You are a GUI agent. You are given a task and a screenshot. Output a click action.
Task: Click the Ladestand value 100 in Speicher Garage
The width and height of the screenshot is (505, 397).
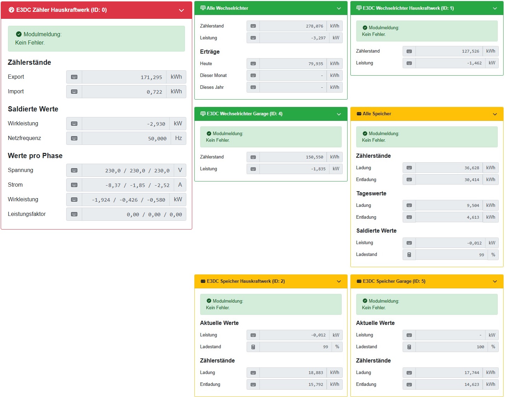tap(452, 347)
